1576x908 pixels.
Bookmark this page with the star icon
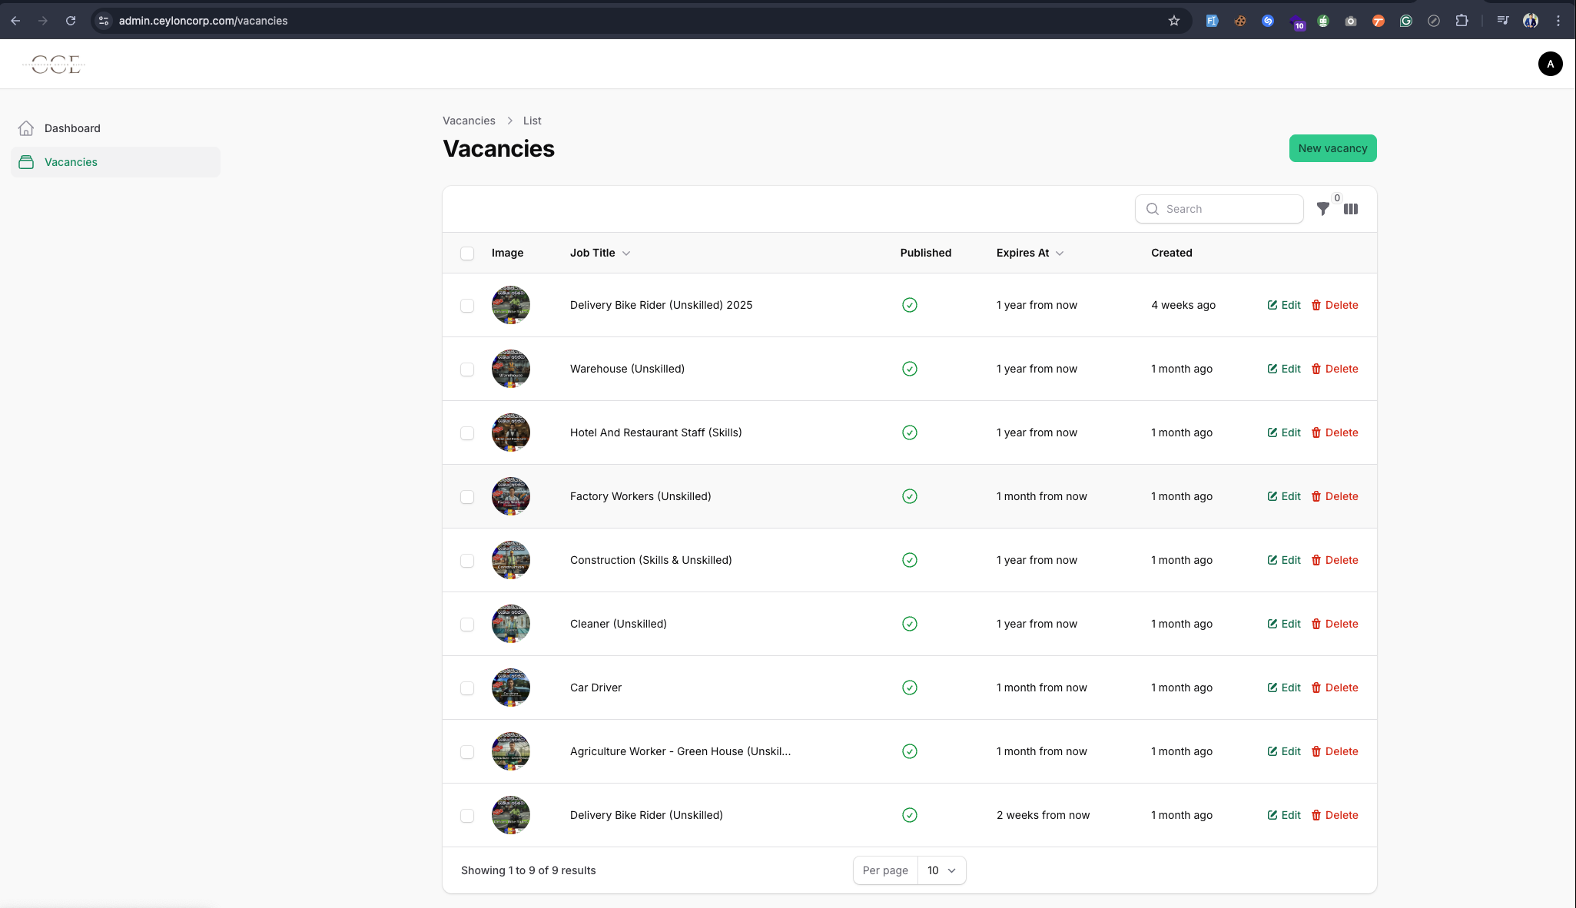pos(1173,21)
